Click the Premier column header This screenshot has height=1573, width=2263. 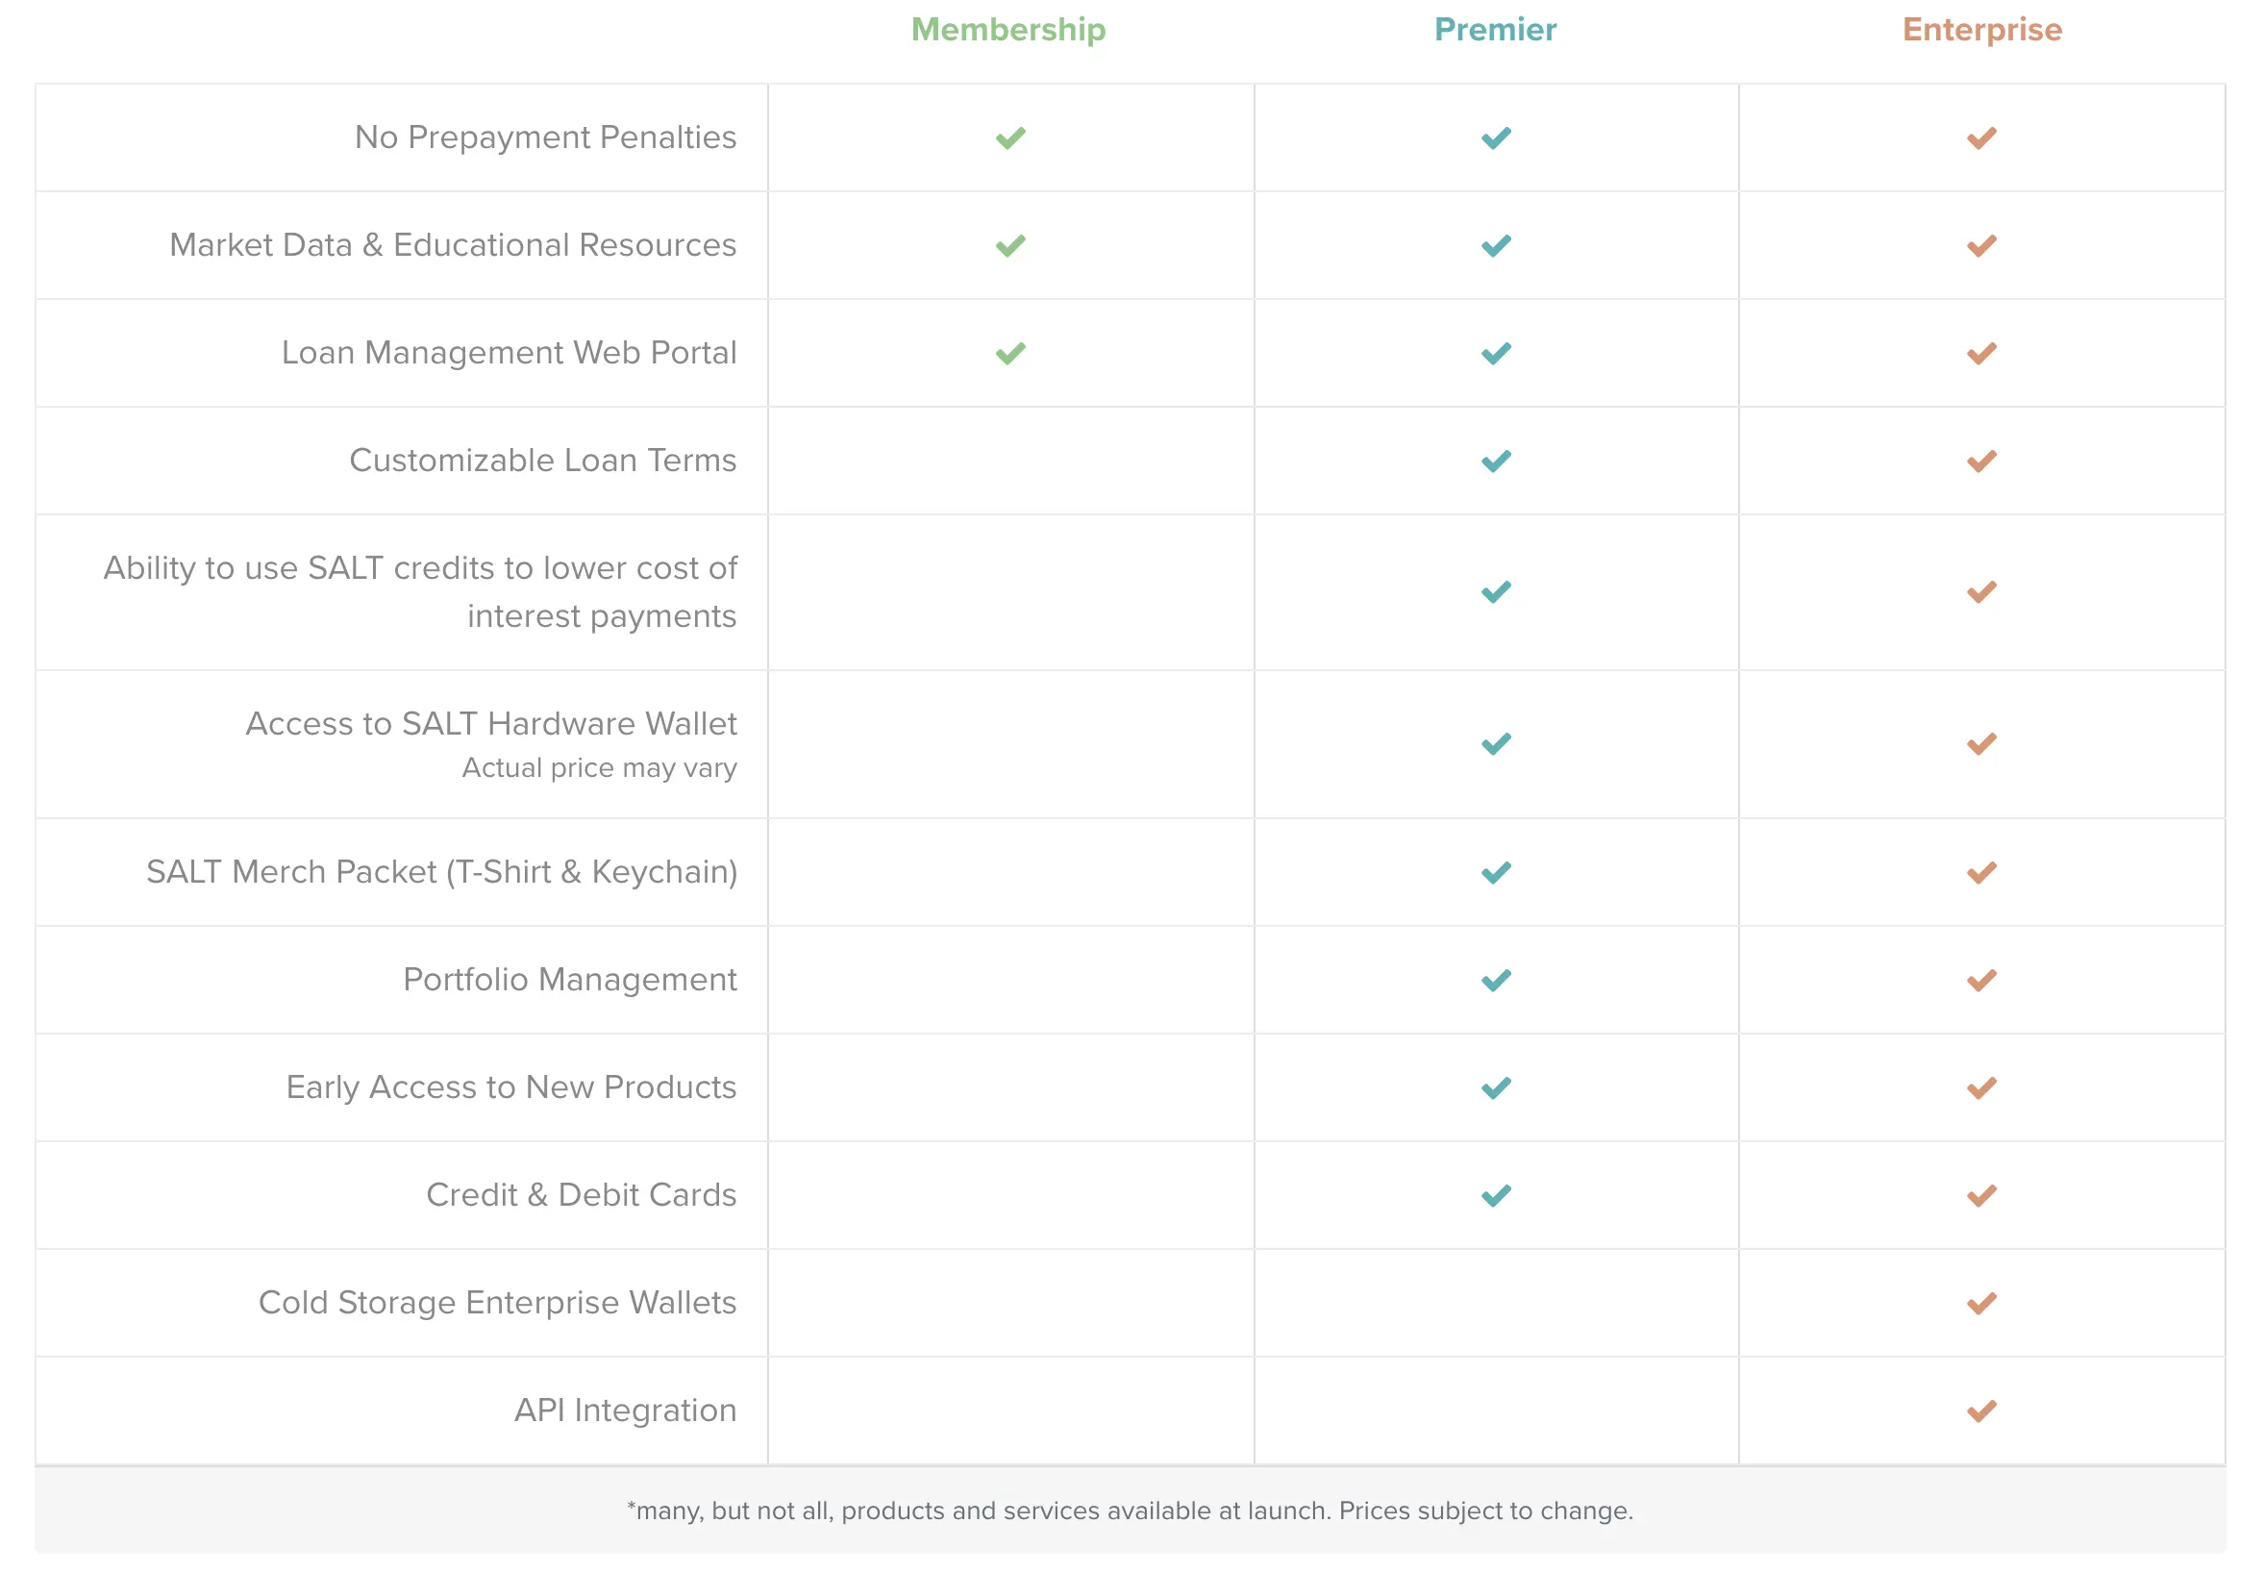[1495, 30]
